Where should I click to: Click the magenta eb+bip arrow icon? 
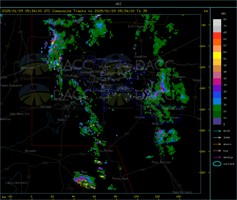click(217, 157)
